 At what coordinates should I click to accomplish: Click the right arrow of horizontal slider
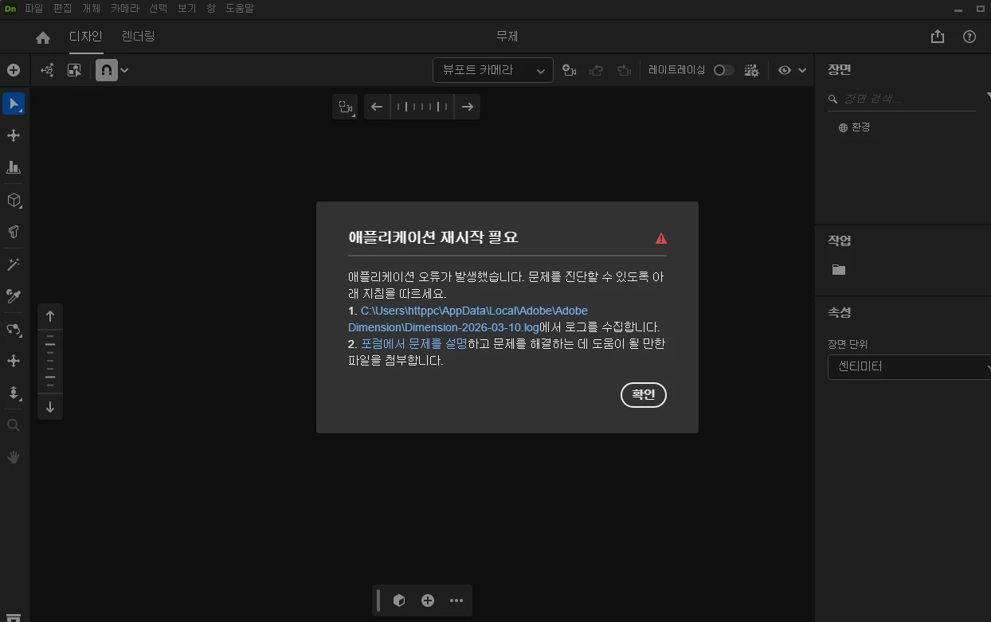468,107
